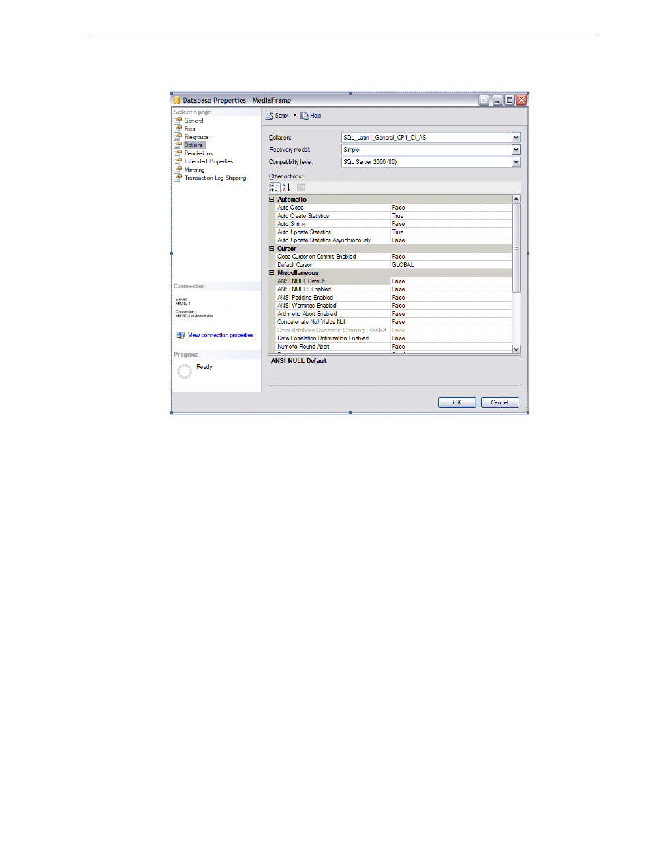Select the ANSI NULLS Enabled row
650x841 pixels.
(394, 289)
